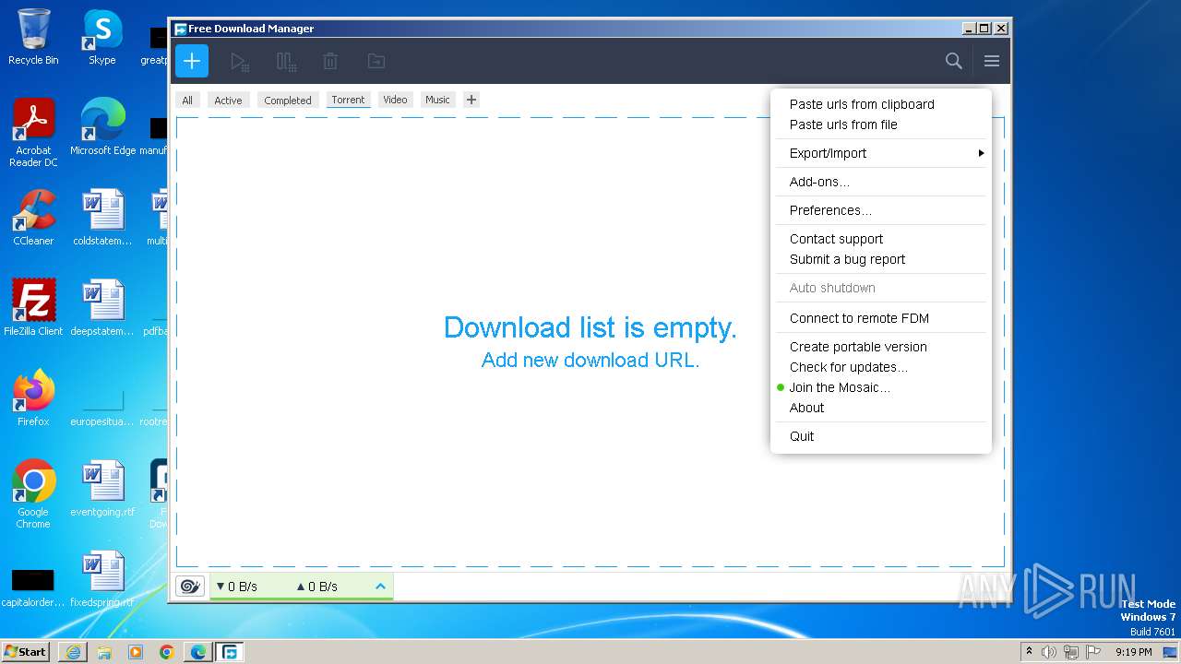This screenshot has width=1181, height=664.
Task: Click the blue Add download plus button
Action: [x=192, y=61]
